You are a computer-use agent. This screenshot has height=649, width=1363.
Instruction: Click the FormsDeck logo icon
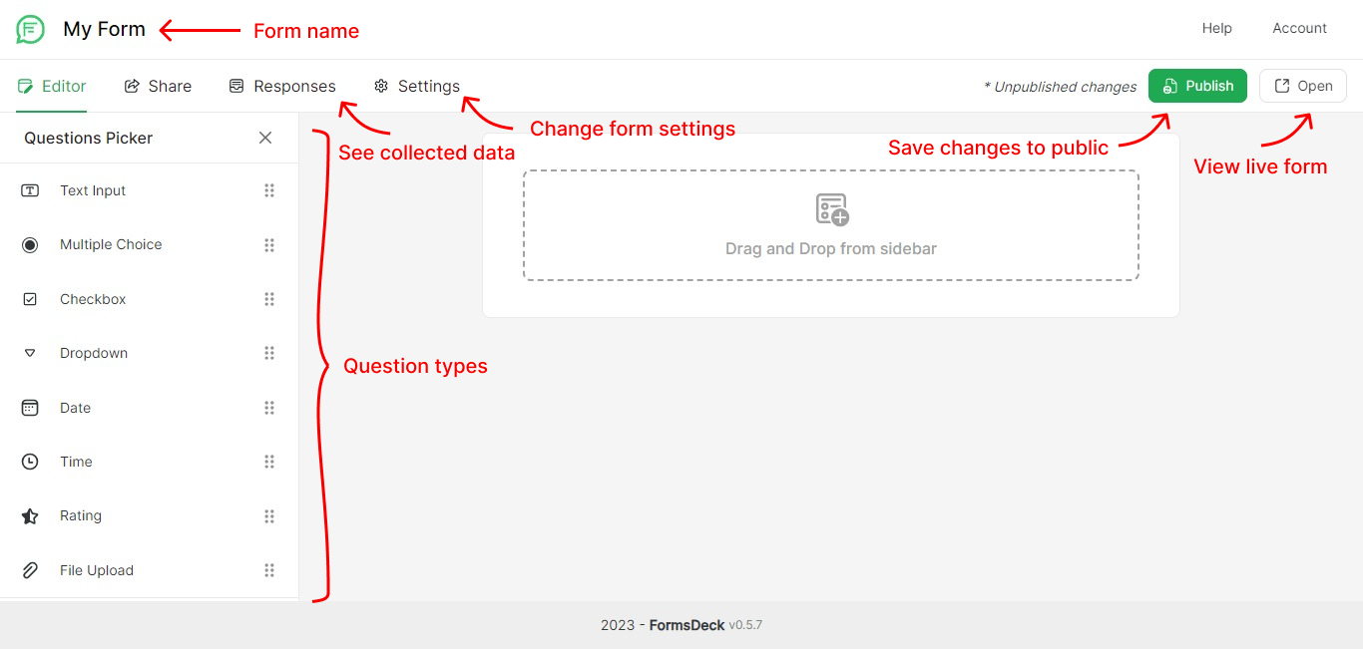click(x=30, y=29)
